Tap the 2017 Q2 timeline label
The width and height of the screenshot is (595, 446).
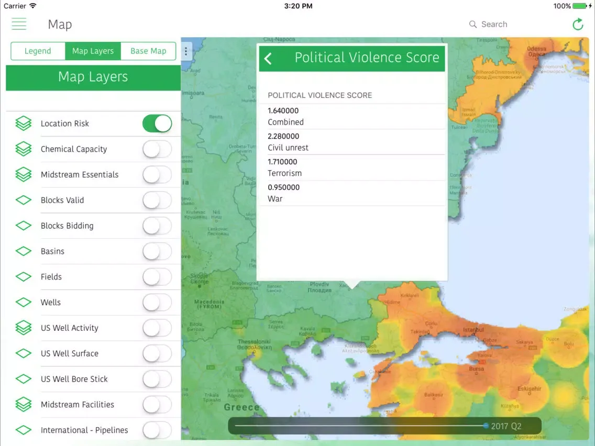point(506,426)
